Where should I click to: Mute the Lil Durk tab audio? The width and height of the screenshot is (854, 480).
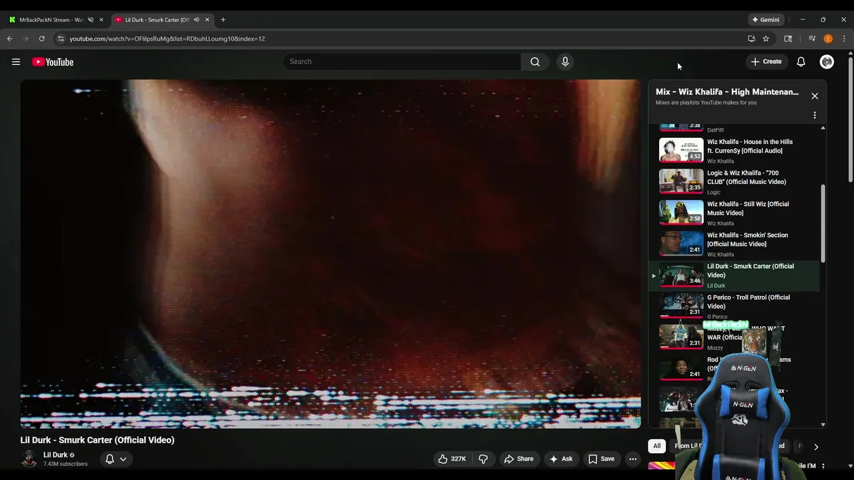pos(196,19)
